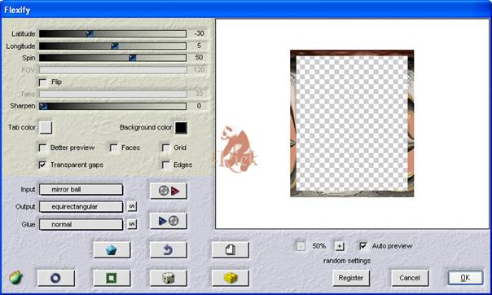Click the disc with red arrow button
492x295 pixels.
[169, 191]
